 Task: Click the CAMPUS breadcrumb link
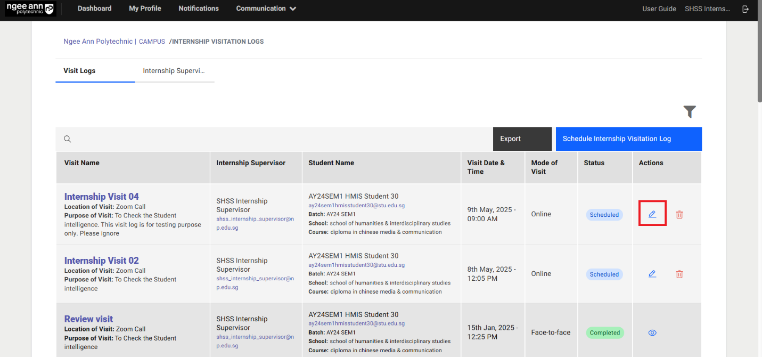(x=152, y=42)
